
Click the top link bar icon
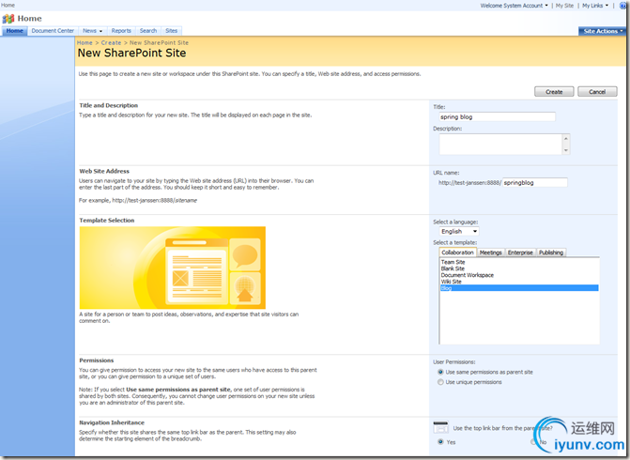pos(440,427)
